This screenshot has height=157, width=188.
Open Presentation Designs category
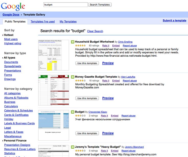click(17, 145)
